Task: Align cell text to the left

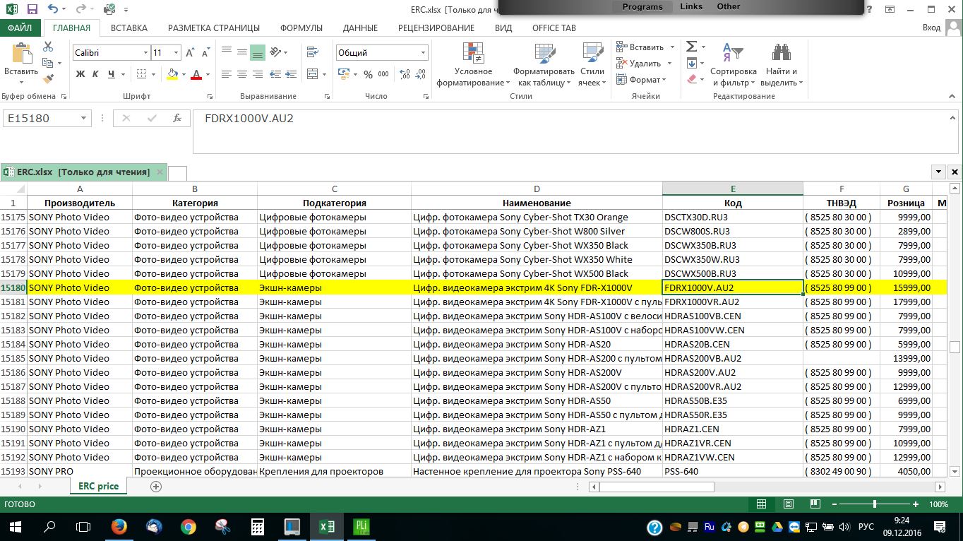Action: point(227,74)
